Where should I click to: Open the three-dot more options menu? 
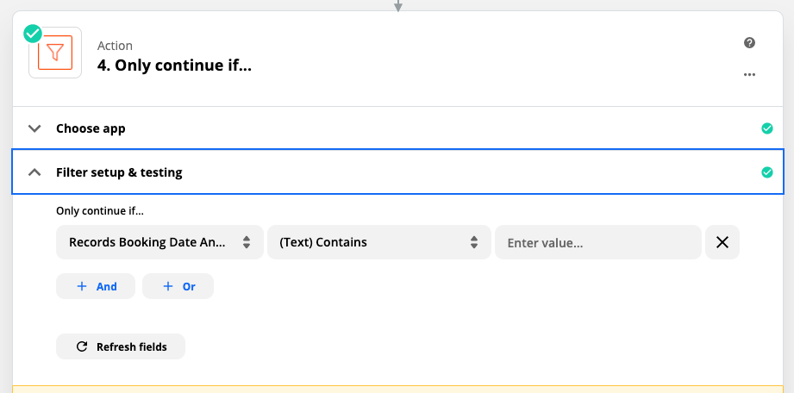[x=749, y=74]
